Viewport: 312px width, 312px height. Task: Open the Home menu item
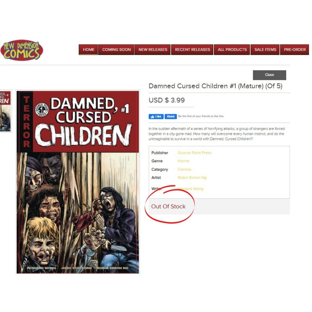point(88,50)
